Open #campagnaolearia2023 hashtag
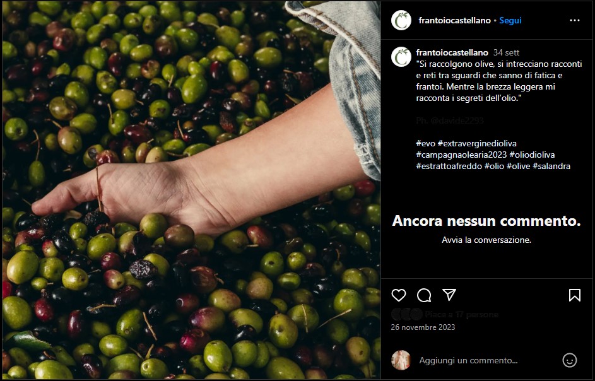 click(x=461, y=155)
